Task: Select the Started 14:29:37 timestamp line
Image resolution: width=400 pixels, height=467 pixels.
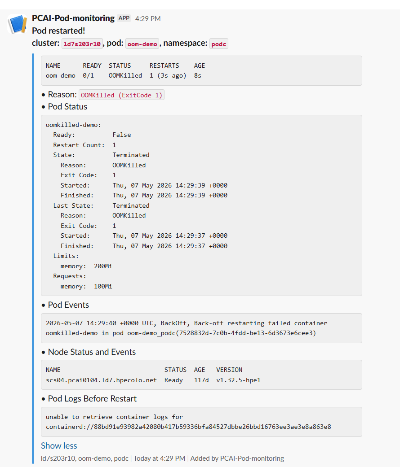Action: 144,236
